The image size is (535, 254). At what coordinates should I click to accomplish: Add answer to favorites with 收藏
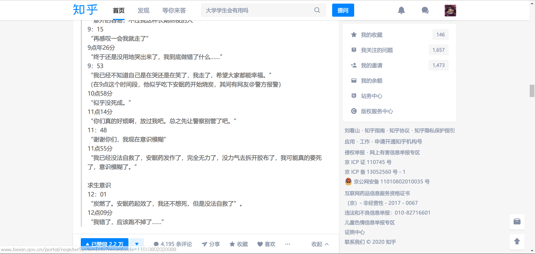[239, 244]
